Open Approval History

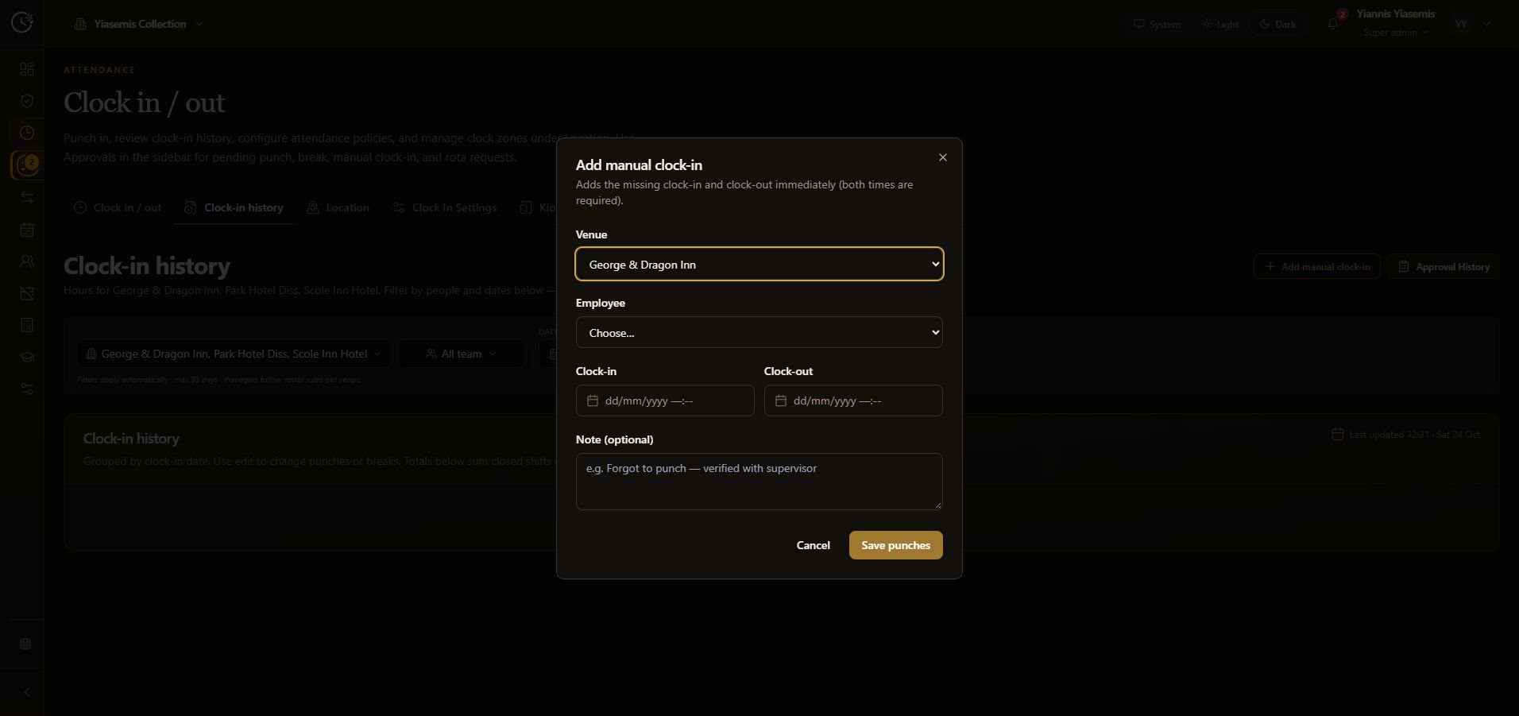tap(1444, 266)
